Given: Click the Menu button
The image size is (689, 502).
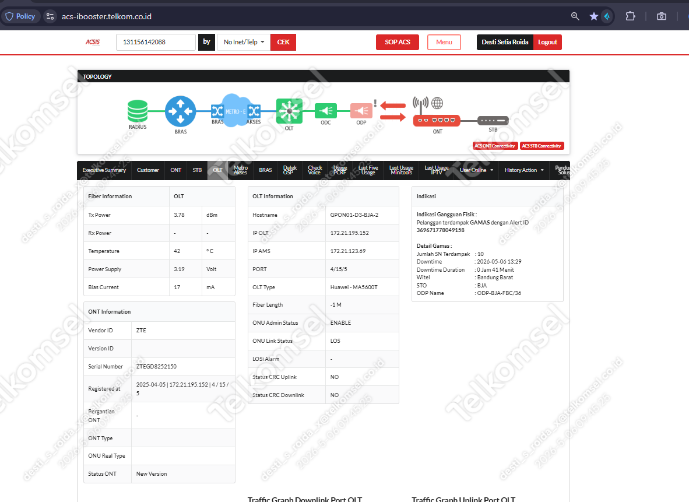Looking at the screenshot, I should (x=444, y=42).
